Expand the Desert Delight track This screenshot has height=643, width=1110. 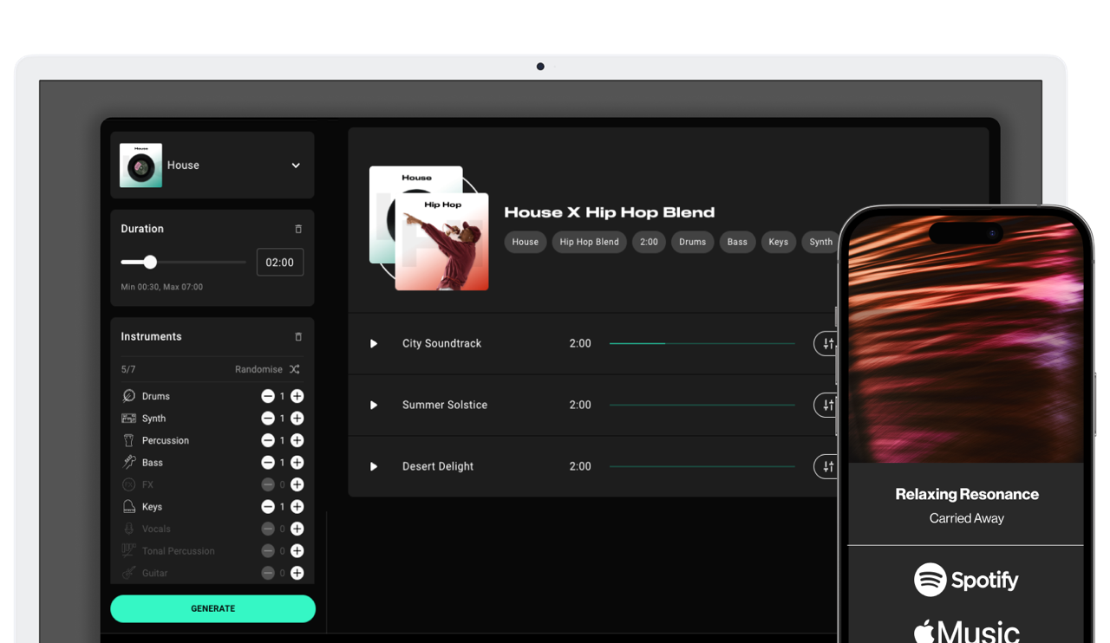pyautogui.click(x=373, y=466)
